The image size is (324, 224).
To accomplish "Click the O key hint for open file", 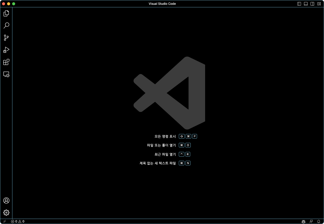I will click(x=188, y=145).
